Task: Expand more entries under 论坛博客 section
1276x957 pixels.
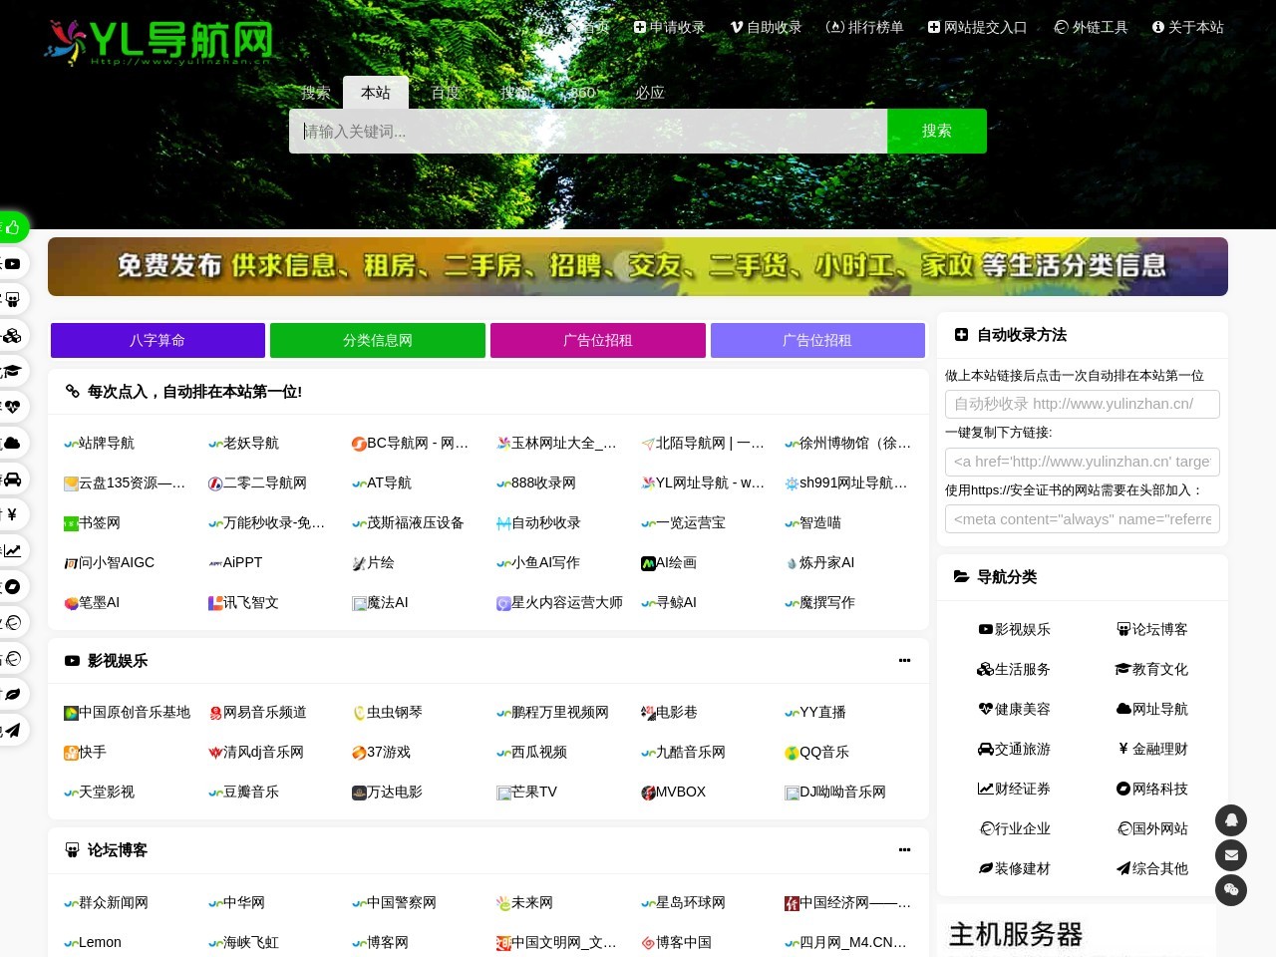Action: [904, 850]
